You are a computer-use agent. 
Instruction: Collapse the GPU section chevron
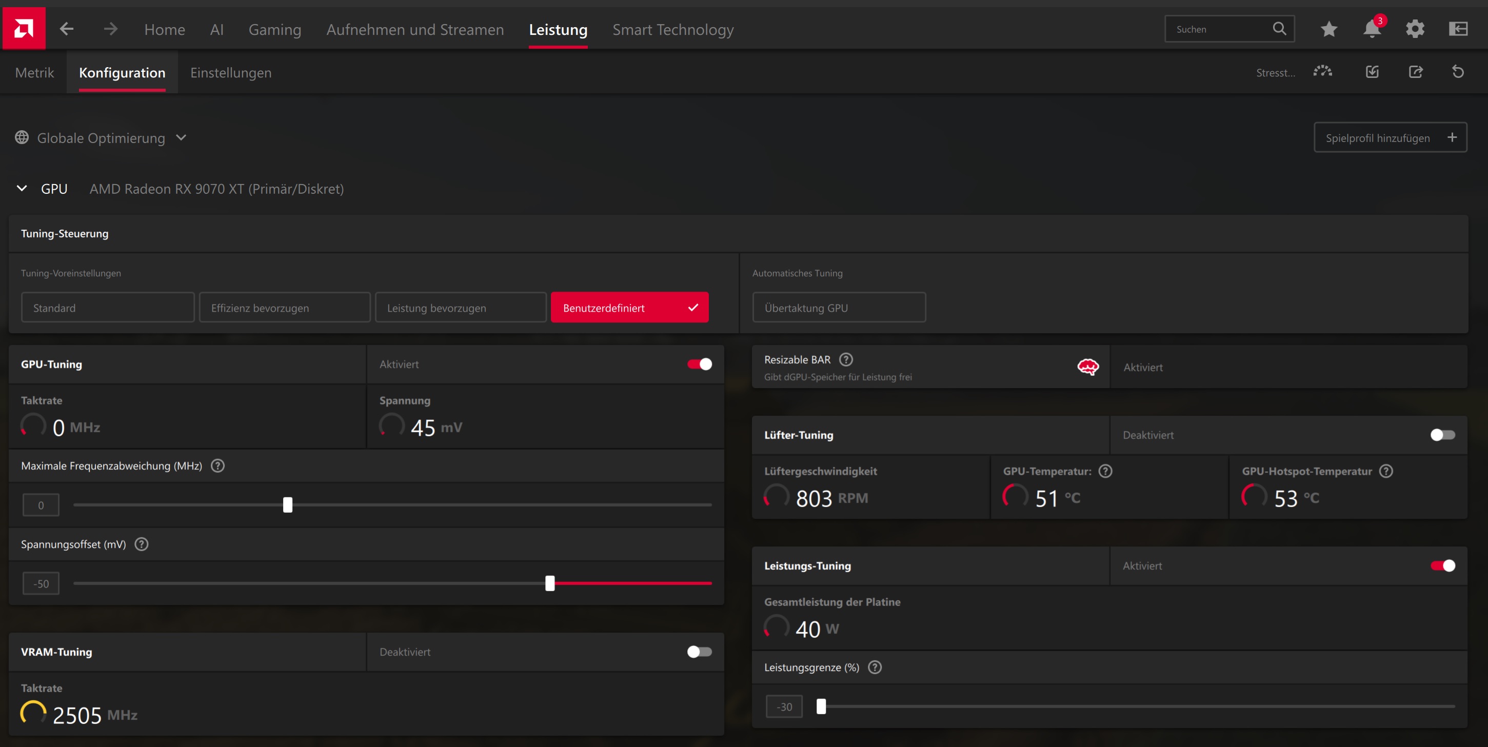(22, 188)
